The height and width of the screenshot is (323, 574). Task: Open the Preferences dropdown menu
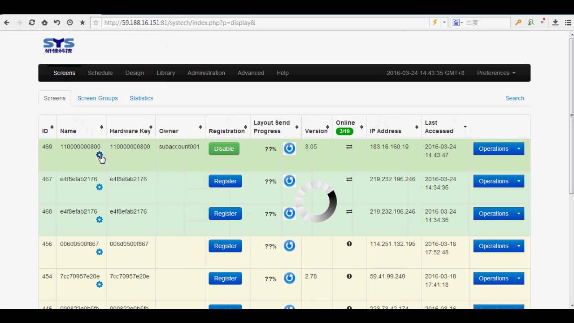(496, 73)
